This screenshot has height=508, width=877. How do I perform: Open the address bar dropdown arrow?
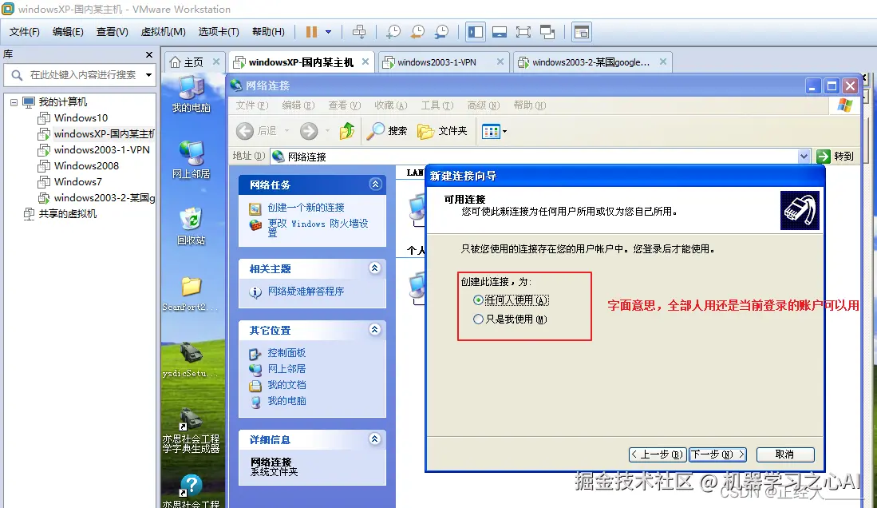804,157
